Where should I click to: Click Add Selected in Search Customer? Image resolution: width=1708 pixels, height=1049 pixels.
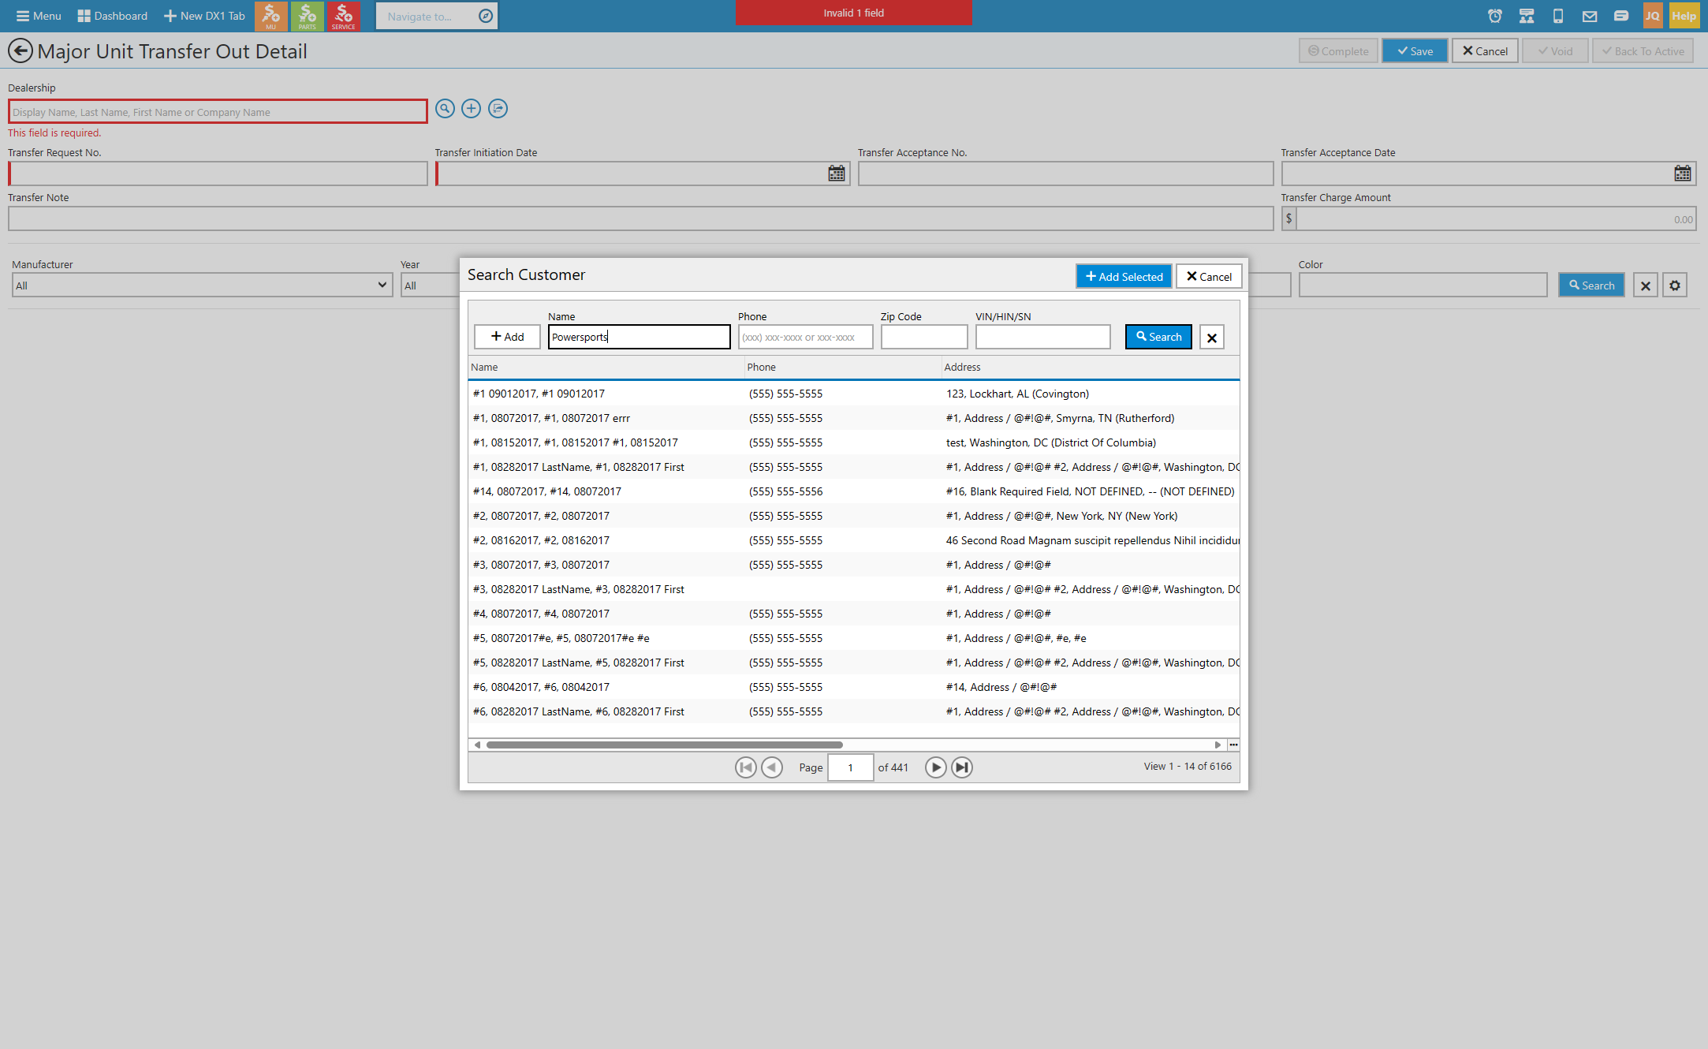tap(1124, 276)
